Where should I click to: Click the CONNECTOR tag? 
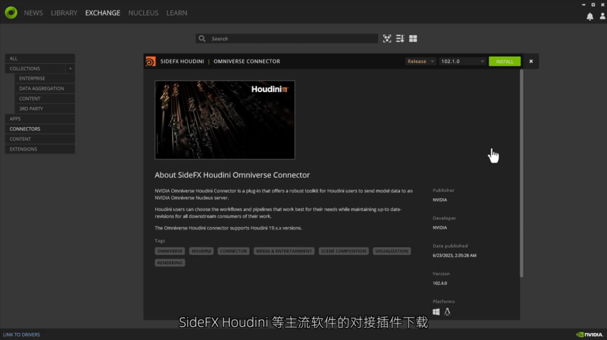point(233,251)
